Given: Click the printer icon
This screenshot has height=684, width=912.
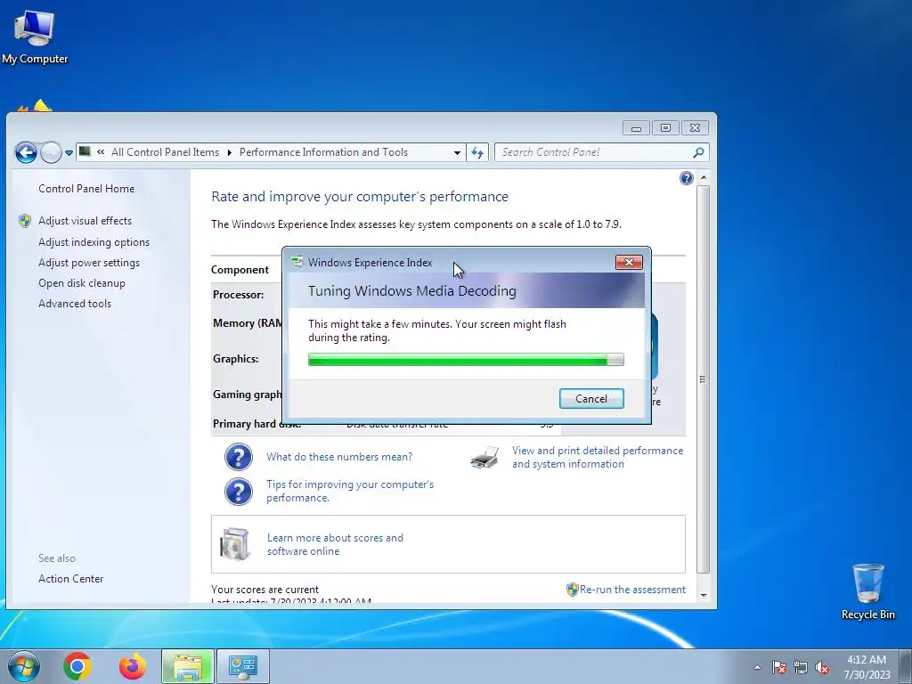Looking at the screenshot, I should (x=484, y=457).
